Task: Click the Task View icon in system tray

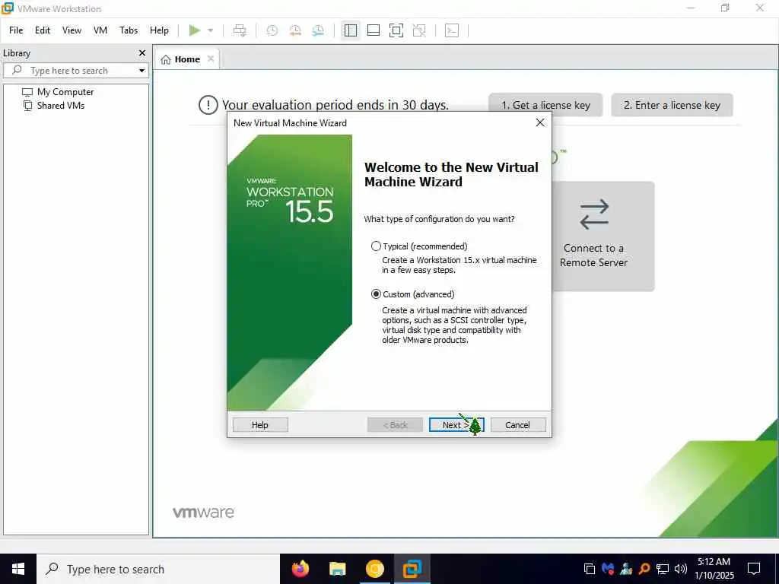Action: [590, 569]
